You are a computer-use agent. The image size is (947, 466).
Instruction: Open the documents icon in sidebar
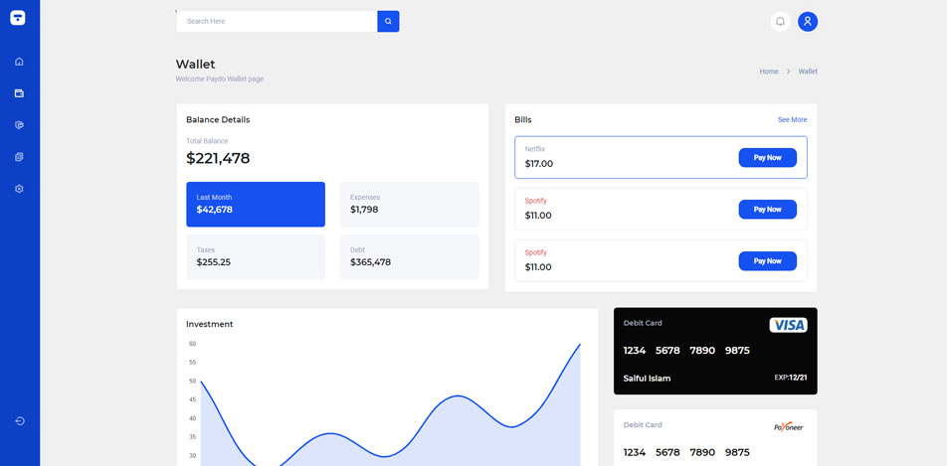click(x=19, y=157)
